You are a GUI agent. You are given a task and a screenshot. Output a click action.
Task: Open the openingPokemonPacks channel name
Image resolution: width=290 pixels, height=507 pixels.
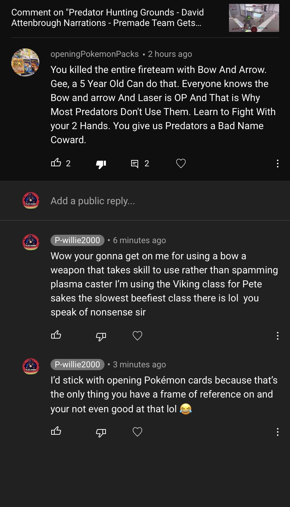tap(95, 54)
